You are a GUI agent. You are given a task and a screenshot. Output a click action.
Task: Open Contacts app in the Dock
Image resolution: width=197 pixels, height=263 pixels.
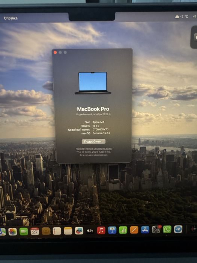(46, 231)
